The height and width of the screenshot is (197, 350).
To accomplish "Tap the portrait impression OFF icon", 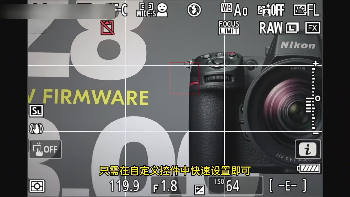I will (271, 10).
